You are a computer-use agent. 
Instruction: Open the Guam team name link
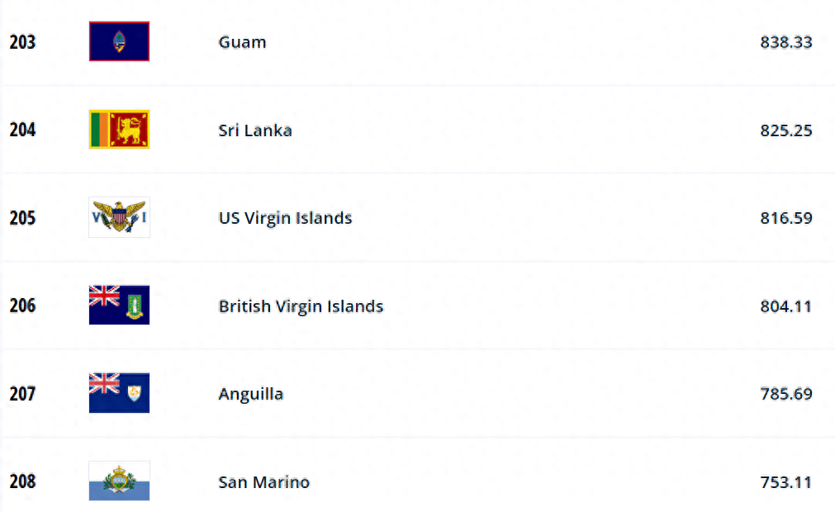[x=242, y=42]
